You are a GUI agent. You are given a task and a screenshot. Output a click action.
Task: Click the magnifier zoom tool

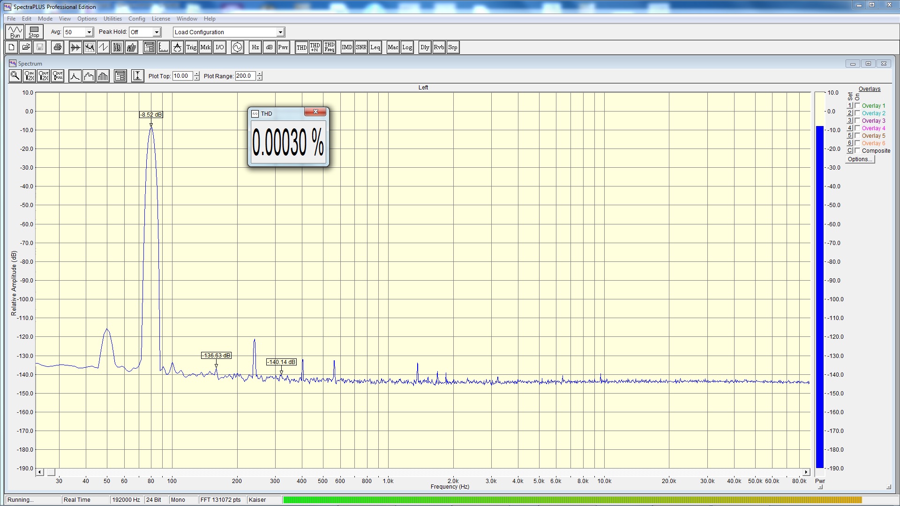(15, 76)
